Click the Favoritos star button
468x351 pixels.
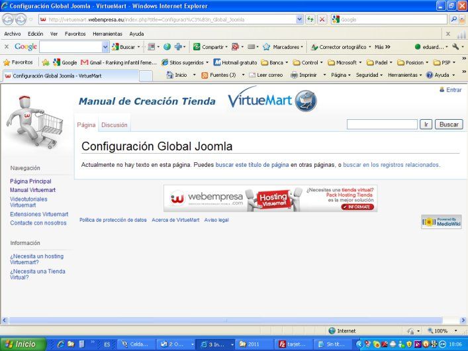[18, 62]
